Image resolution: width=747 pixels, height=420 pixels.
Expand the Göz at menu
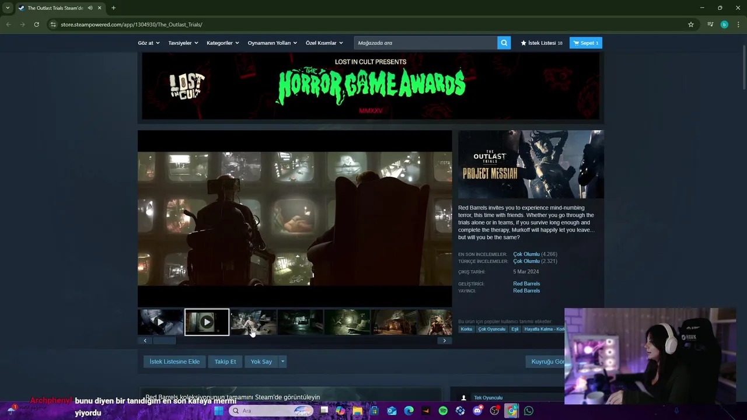click(148, 43)
